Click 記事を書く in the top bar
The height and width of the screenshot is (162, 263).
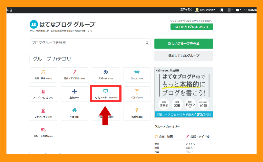tap(186, 10)
